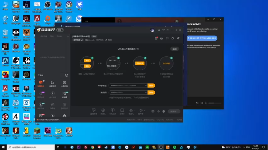
Task: Open the notifications bell in the room header
Action: (x=173, y=38)
